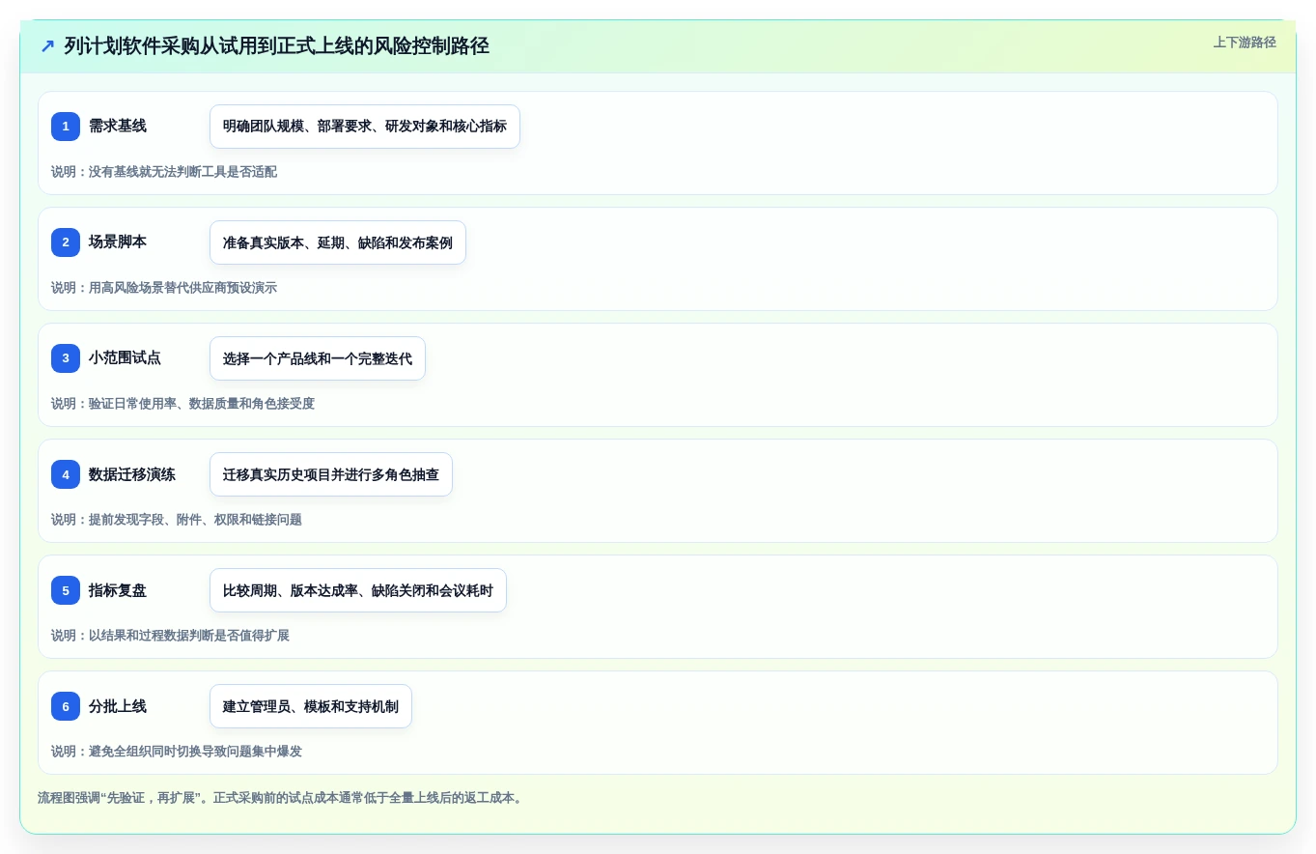Click the footer text 流程图强调“先验证，再扩展”

280,798
